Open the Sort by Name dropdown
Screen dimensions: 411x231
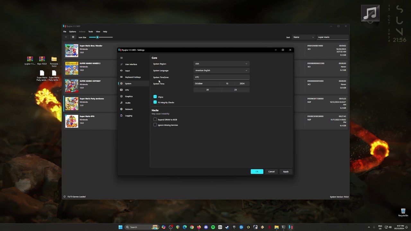tap(303, 37)
